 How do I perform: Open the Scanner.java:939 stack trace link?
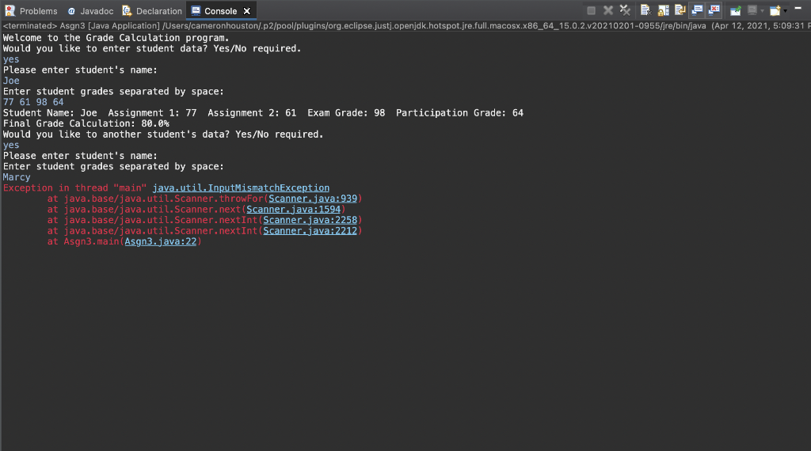click(x=312, y=199)
